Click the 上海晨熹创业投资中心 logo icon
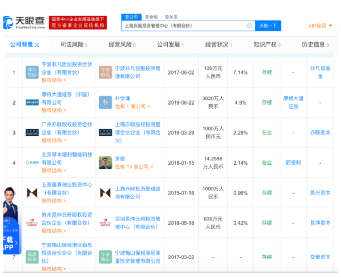 [x=32, y=193]
